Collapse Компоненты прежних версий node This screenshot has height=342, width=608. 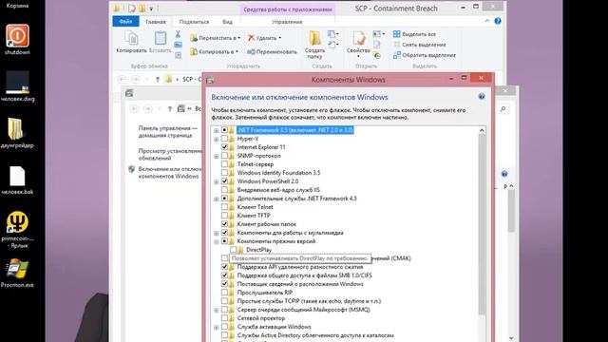tap(217, 241)
